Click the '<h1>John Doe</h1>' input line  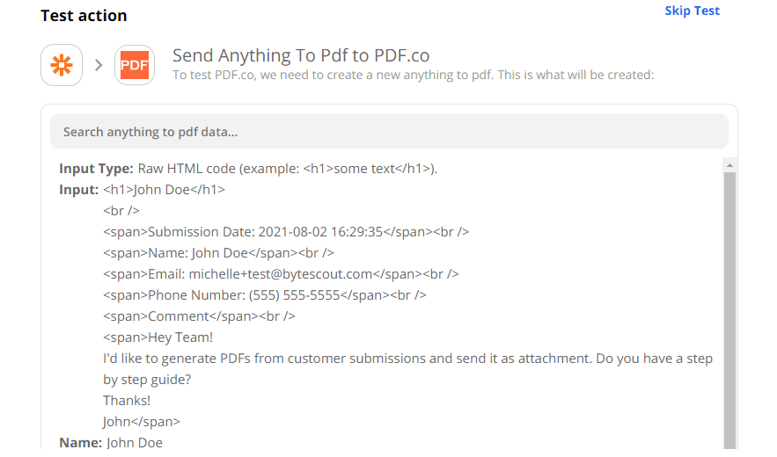click(x=164, y=190)
